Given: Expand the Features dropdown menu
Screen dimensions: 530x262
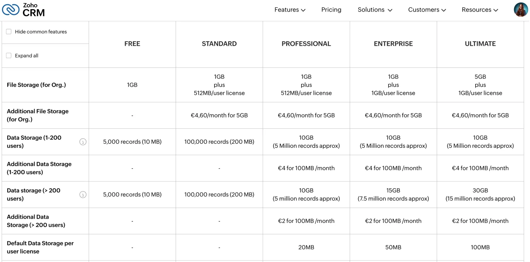Looking at the screenshot, I should 290,10.
